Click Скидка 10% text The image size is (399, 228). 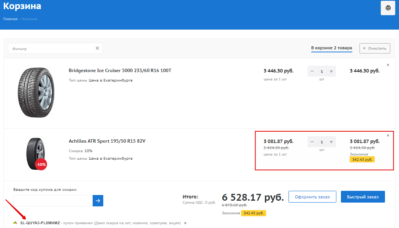click(x=80, y=151)
